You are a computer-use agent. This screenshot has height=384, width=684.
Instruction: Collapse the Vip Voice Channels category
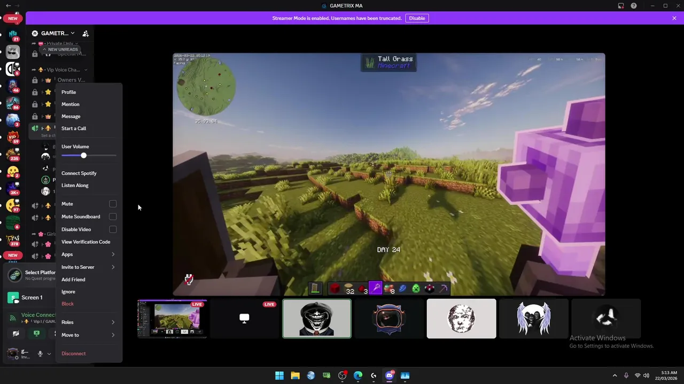(x=59, y=70)
